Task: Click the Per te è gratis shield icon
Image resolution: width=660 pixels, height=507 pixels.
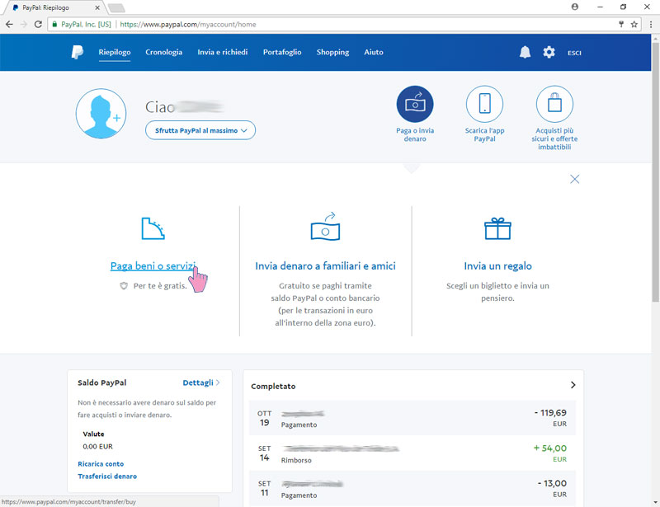Action: pos(124,286)
